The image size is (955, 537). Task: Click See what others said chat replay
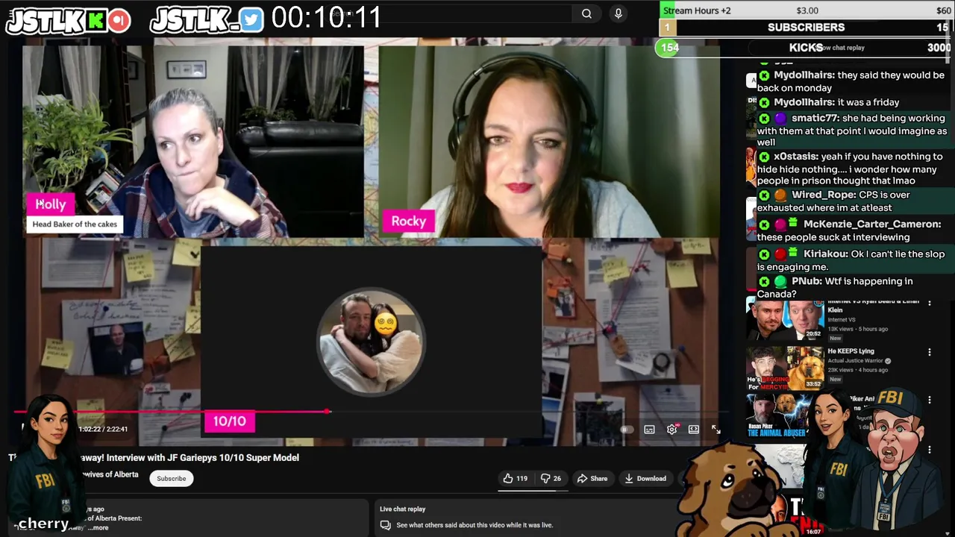tap(475, 525)
